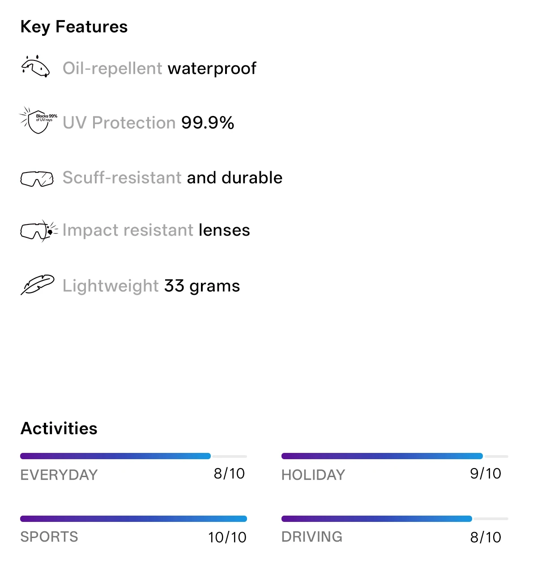This screenshot has width=537, height=577.
Task: Click the impact resistant lens icon
Action: coord(39,231)
